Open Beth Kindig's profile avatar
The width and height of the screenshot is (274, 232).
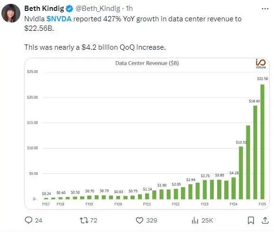tap(11, 13)
